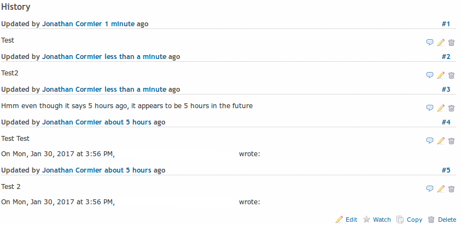This screenshot has width=461, height=225.
Task: Delete note #3 using its trash icon
Action: (x=451, y=108)
